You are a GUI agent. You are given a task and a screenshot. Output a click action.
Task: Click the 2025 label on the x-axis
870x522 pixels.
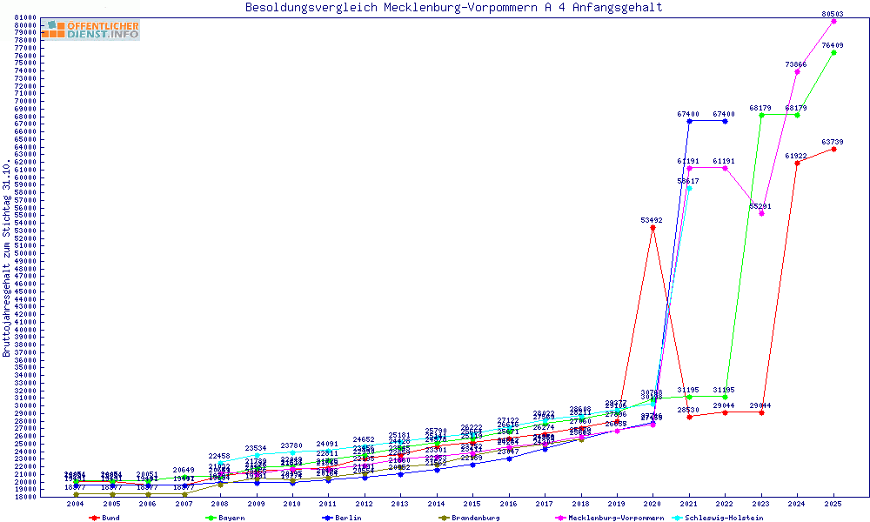coord(833,504)
